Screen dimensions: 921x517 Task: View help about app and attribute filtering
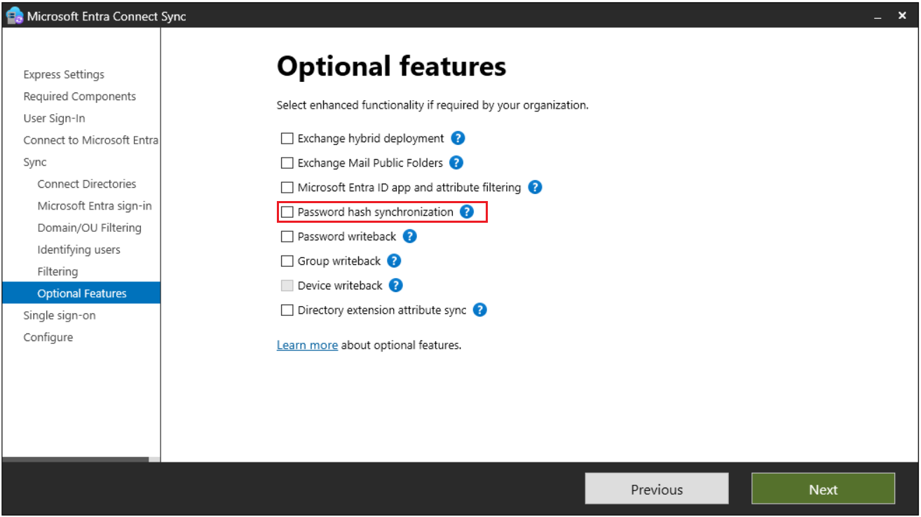535,187
